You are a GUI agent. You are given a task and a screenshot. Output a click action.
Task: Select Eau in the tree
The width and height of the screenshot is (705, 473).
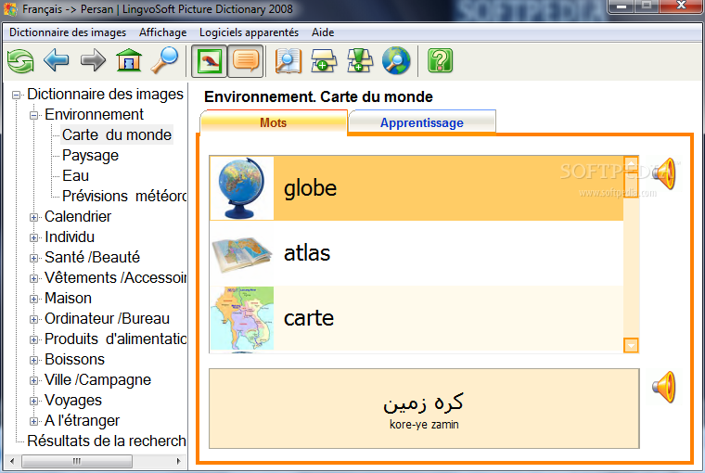pyautogui.click(x=75, y=175)
